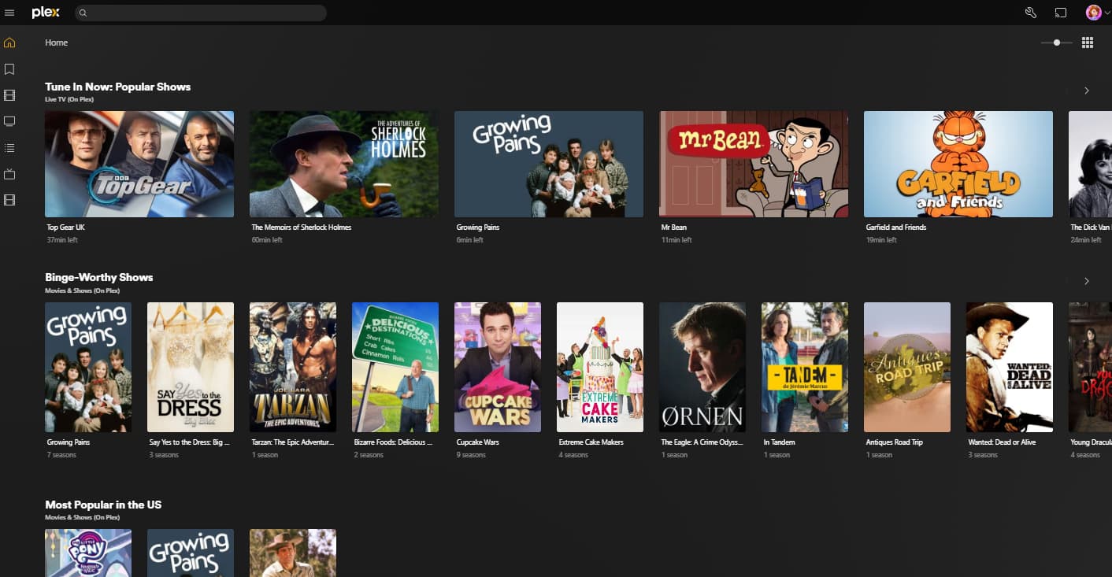Focus the search field in the top bar
Viewport: 1112px width, 577px height.
coord(201,13)
